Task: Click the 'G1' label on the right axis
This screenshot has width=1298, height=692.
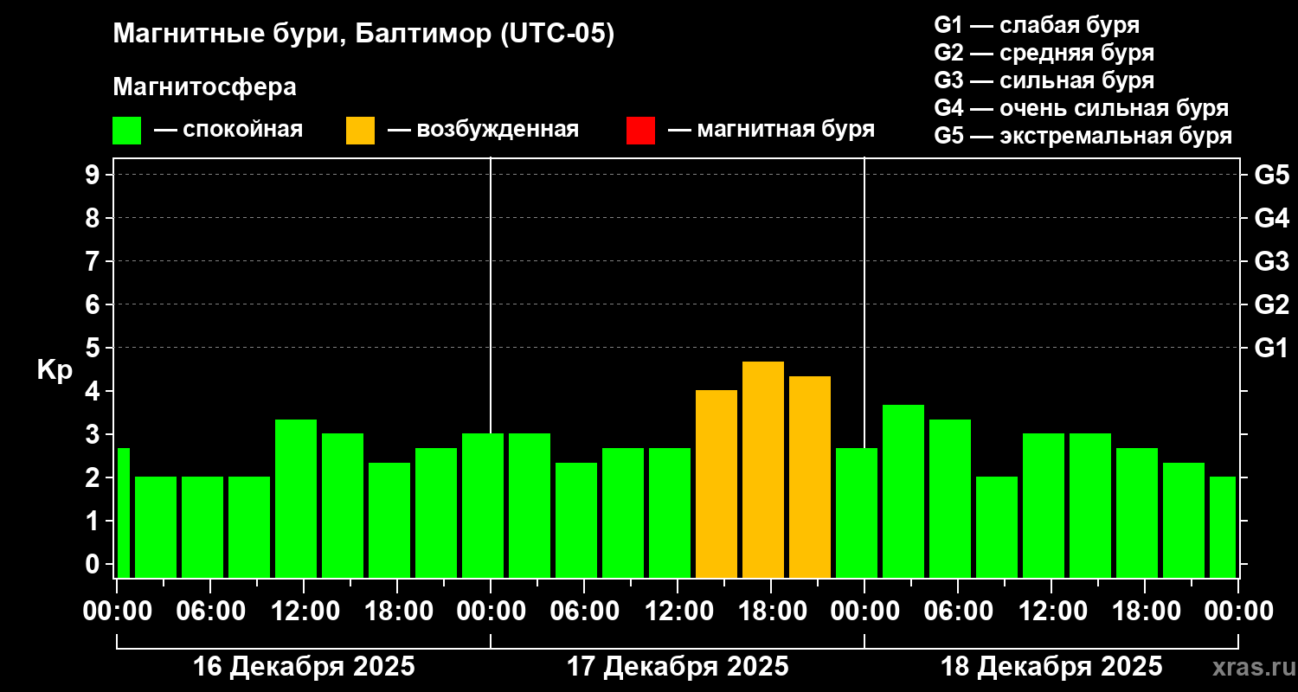Action: pos(1271,348)
